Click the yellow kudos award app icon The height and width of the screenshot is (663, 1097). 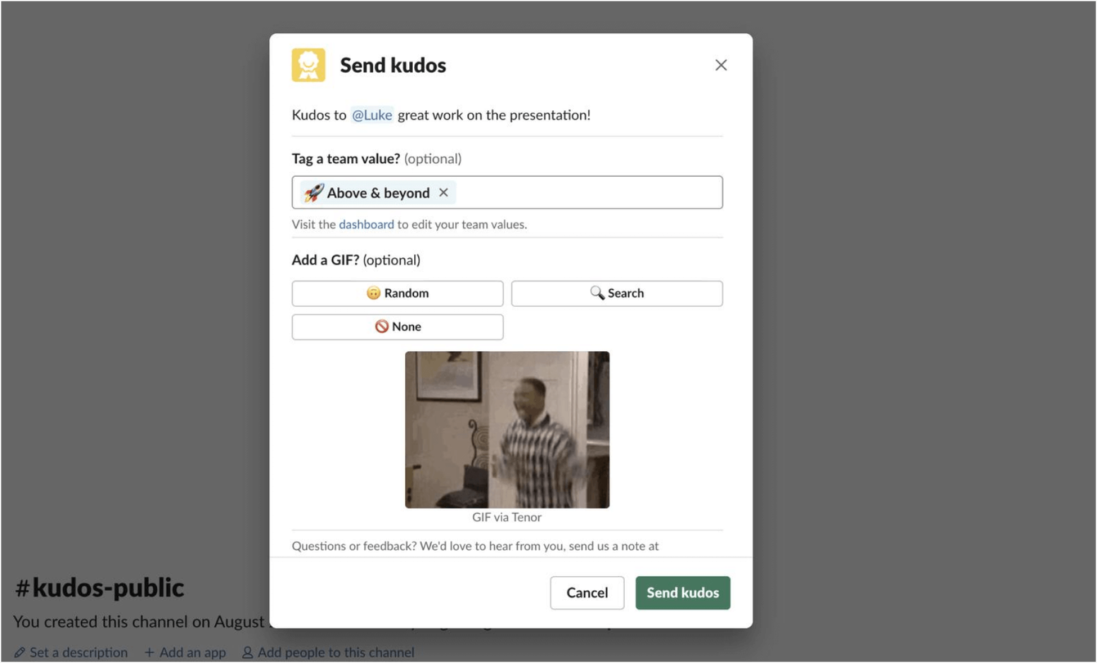[308, 65]
